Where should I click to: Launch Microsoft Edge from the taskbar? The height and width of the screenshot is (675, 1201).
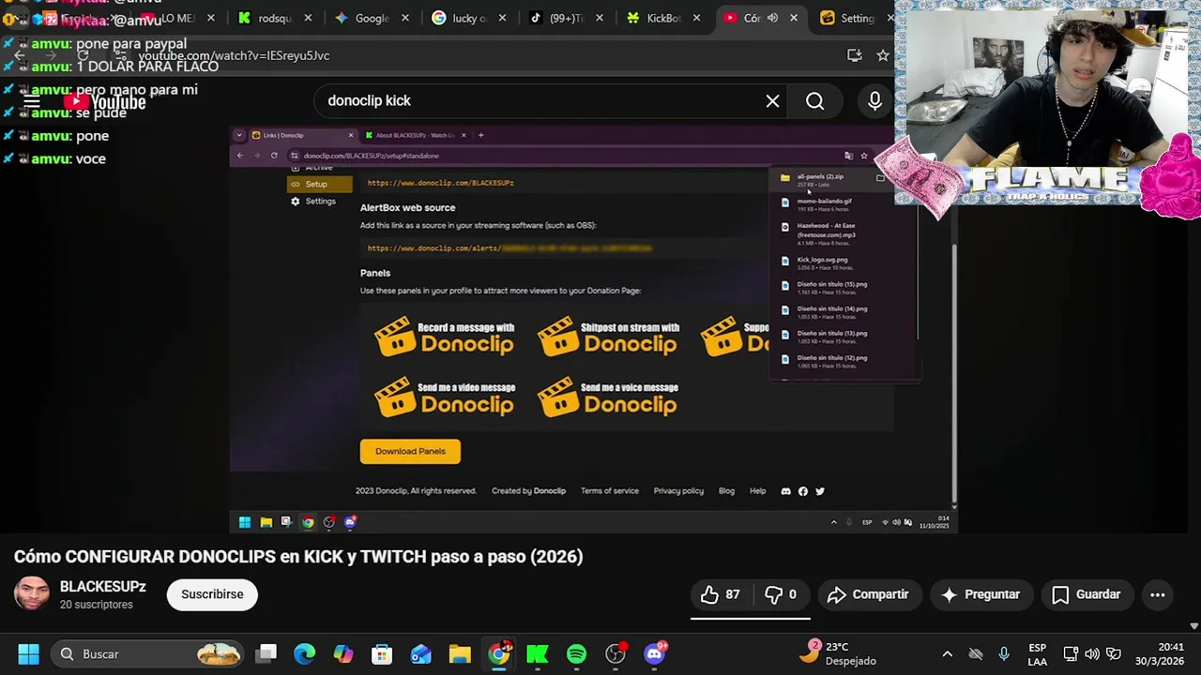coord(305,653)
